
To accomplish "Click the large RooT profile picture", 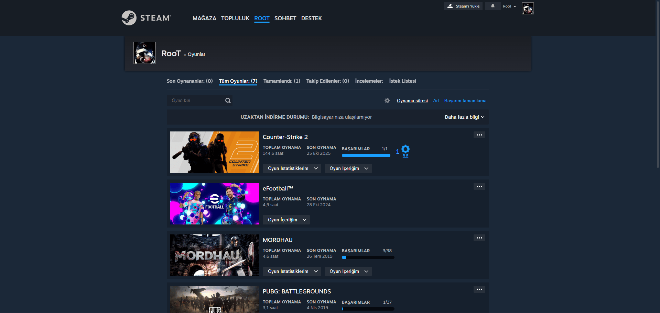I will point(144,53).
